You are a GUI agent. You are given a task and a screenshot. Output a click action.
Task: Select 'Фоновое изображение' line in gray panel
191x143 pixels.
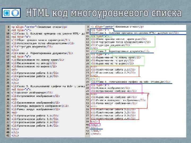pyautogui.click(x=32, y=93)
